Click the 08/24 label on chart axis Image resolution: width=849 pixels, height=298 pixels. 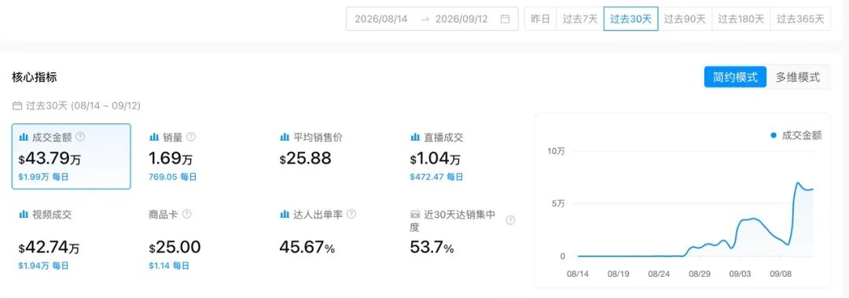(x=659, y=274)
